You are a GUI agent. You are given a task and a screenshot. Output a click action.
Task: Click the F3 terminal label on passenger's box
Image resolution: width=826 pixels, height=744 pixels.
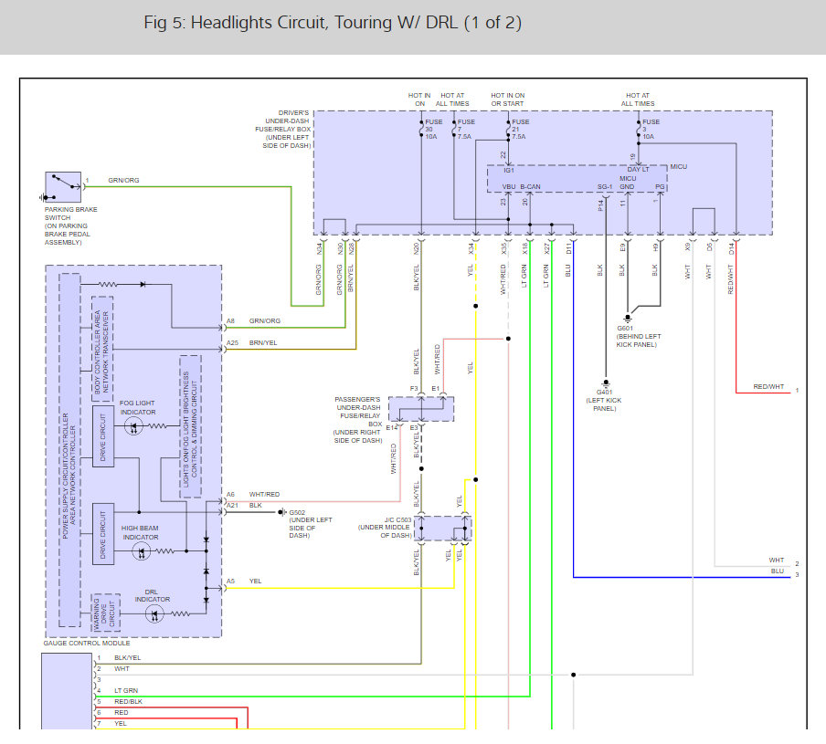(x=414, y=388)
